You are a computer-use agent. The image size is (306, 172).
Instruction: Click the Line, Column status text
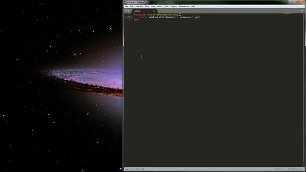point(137,169)
